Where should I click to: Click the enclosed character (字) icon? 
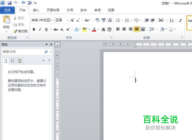click(109, 29)
